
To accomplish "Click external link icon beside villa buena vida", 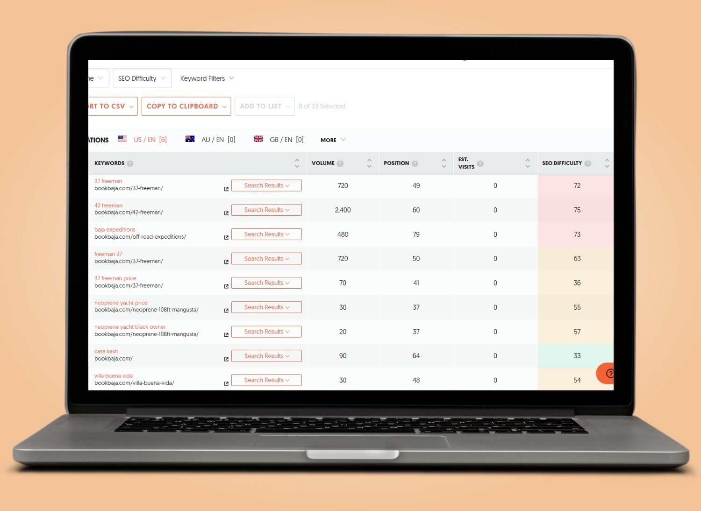I will pos(226,383).
